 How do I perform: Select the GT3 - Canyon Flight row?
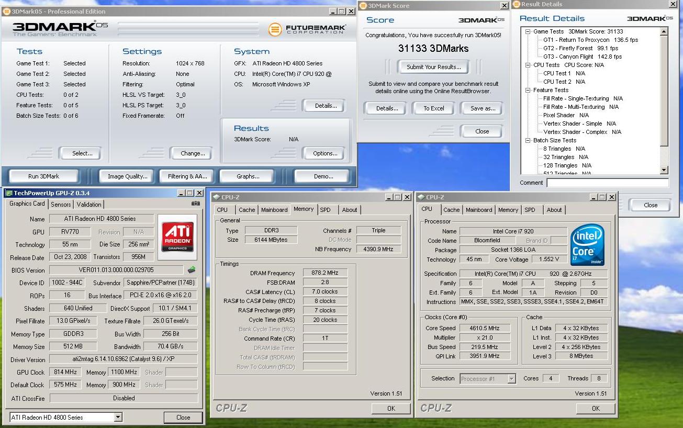pyautogui.click(x=583, y=57)
